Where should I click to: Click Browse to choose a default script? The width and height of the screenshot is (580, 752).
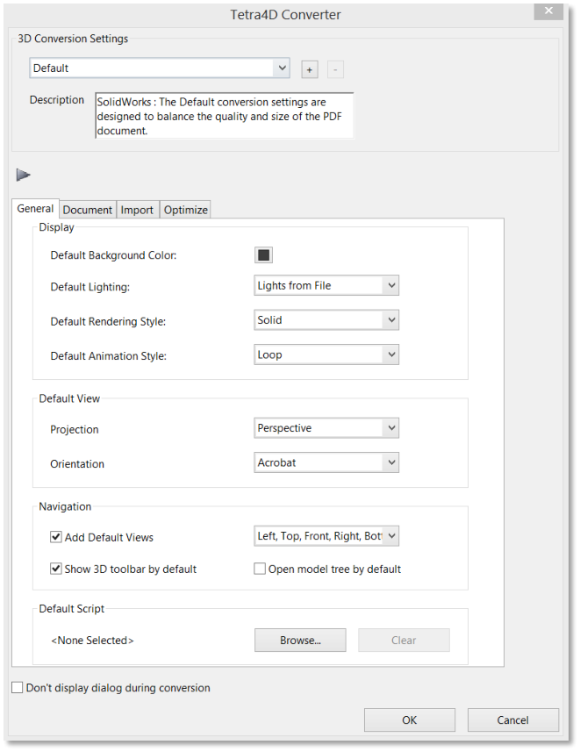(x=300, y=641)
